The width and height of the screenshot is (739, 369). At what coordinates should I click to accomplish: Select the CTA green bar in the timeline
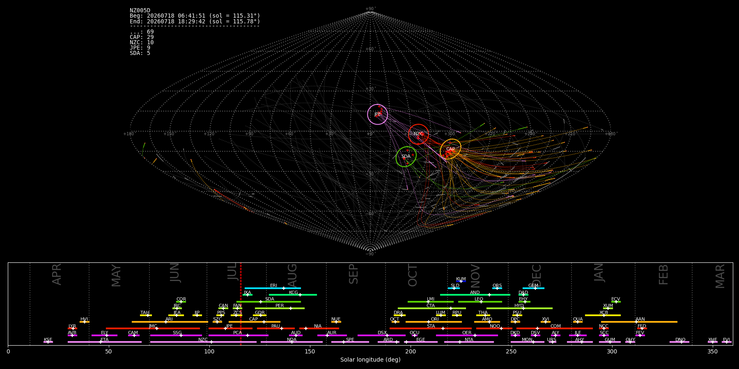click(432, 308)
